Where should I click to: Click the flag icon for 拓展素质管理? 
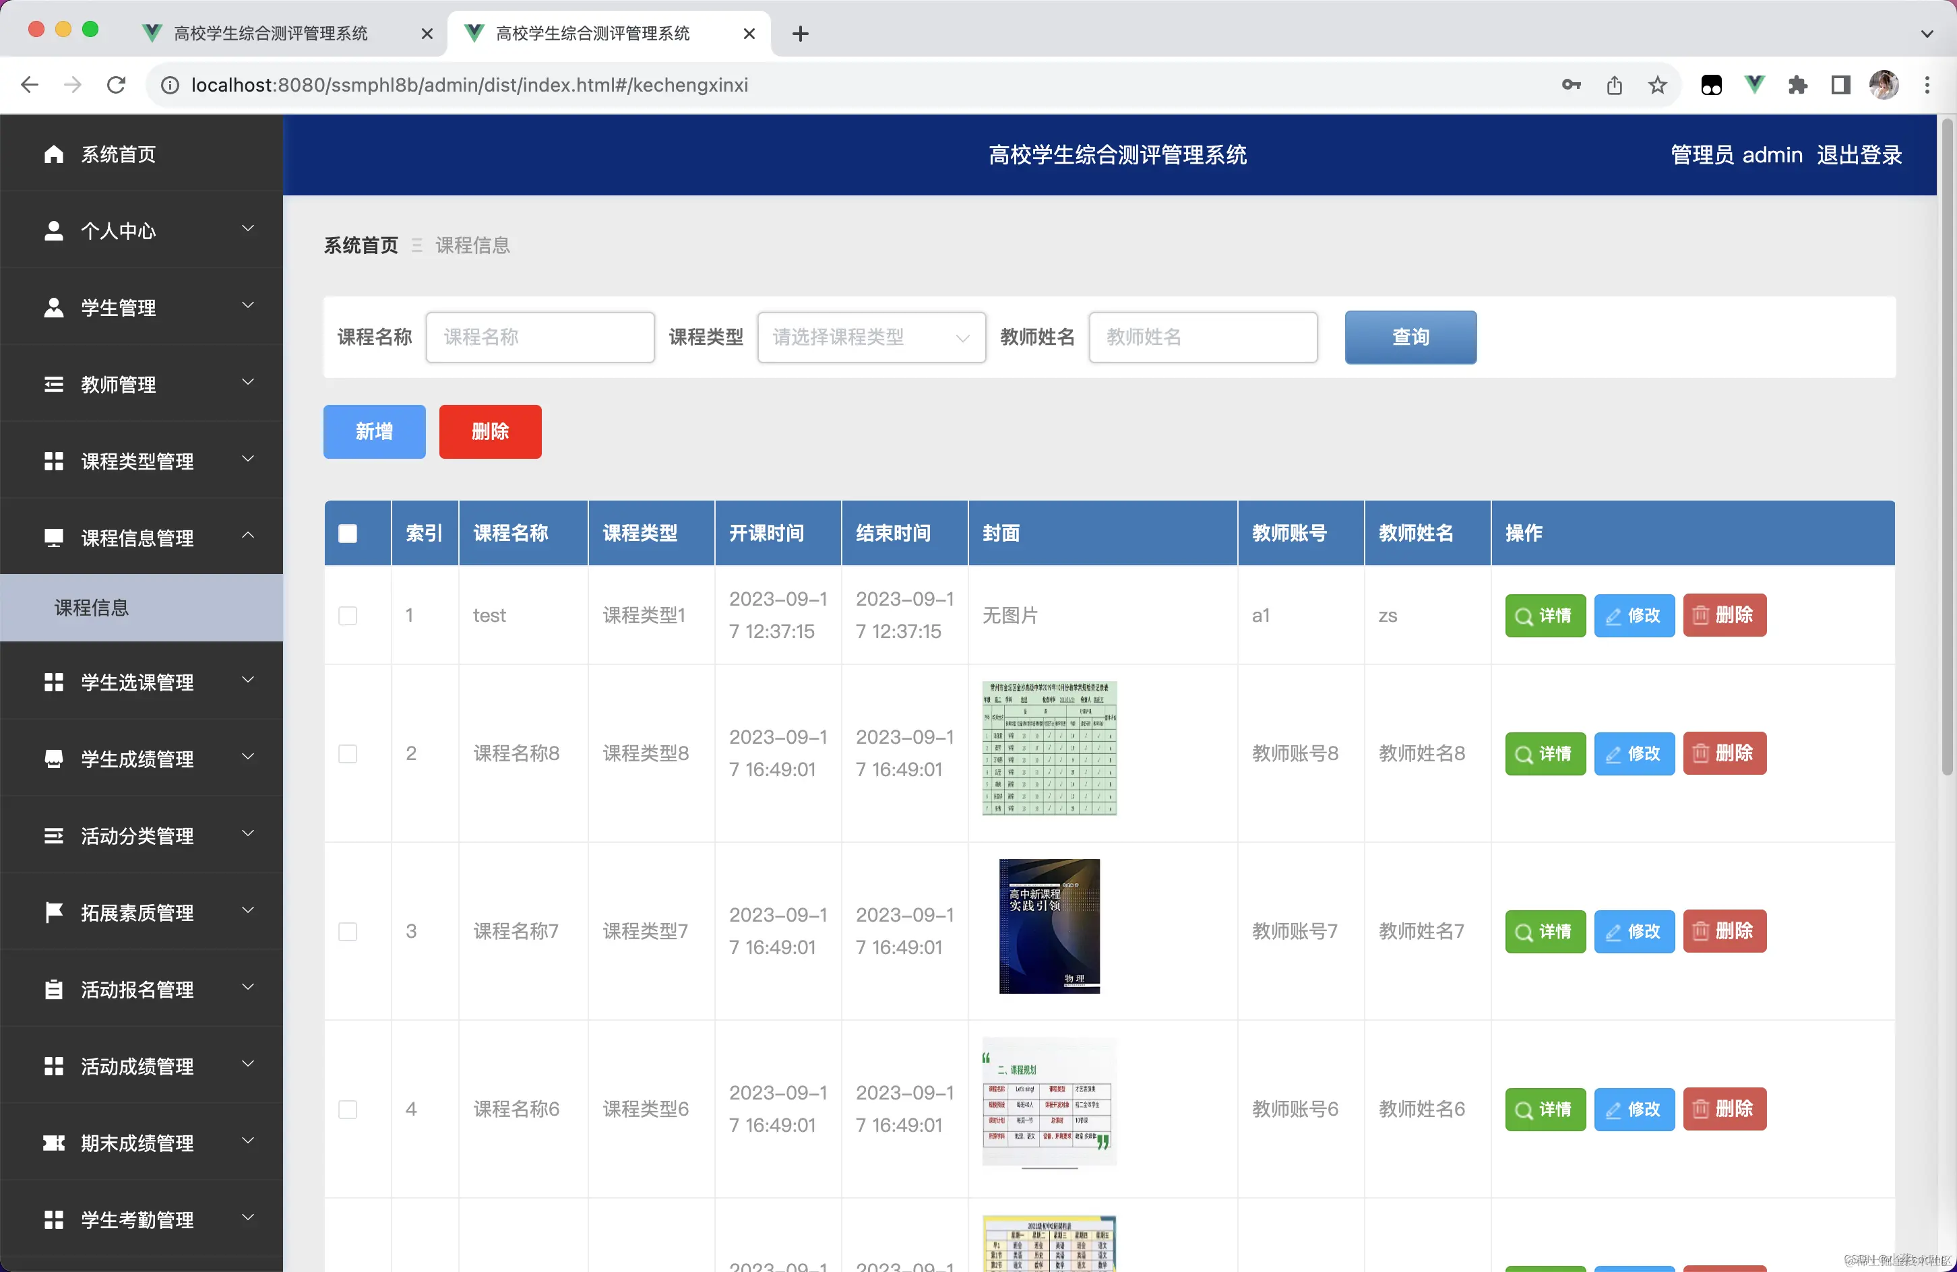click(53, 912)
